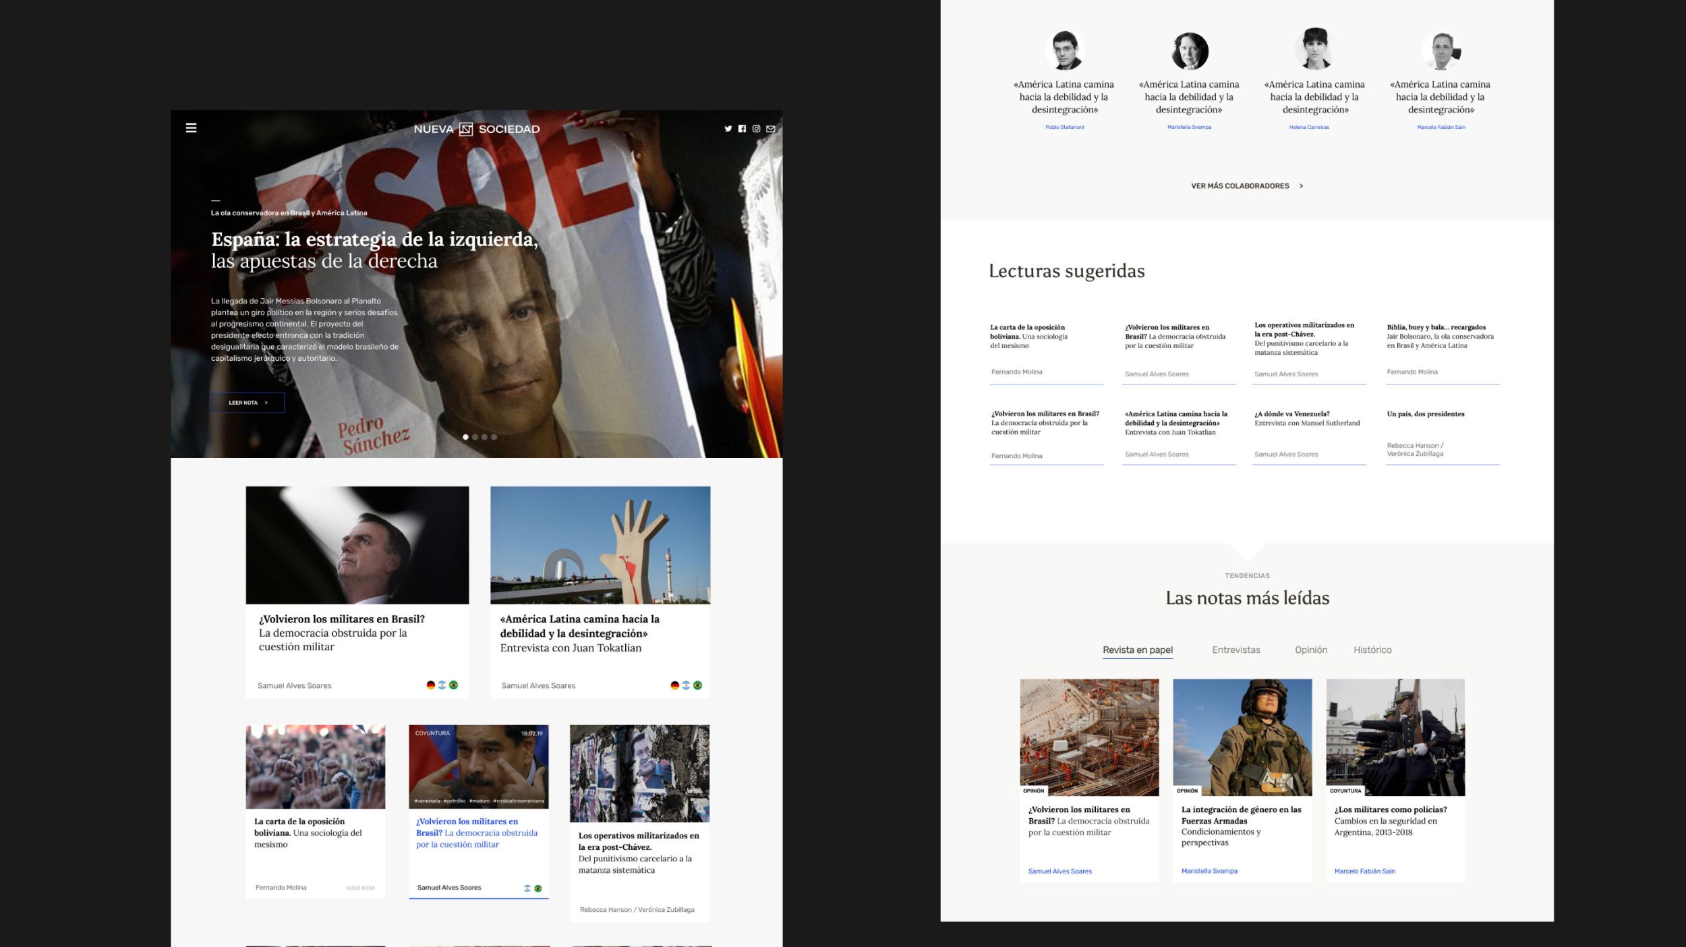Select the second carousel slide dot
Image resolution: width=1686 pixels, height=947 pixels.
[x=475, y=437]
